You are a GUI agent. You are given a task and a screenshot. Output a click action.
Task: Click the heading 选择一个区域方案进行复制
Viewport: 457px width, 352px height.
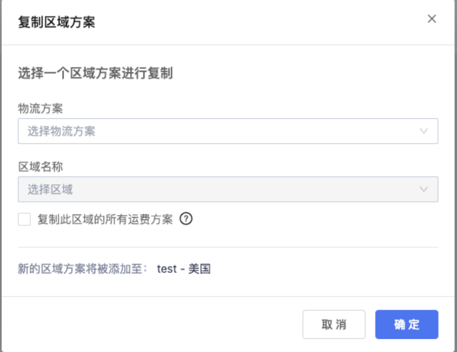point(95,74)
